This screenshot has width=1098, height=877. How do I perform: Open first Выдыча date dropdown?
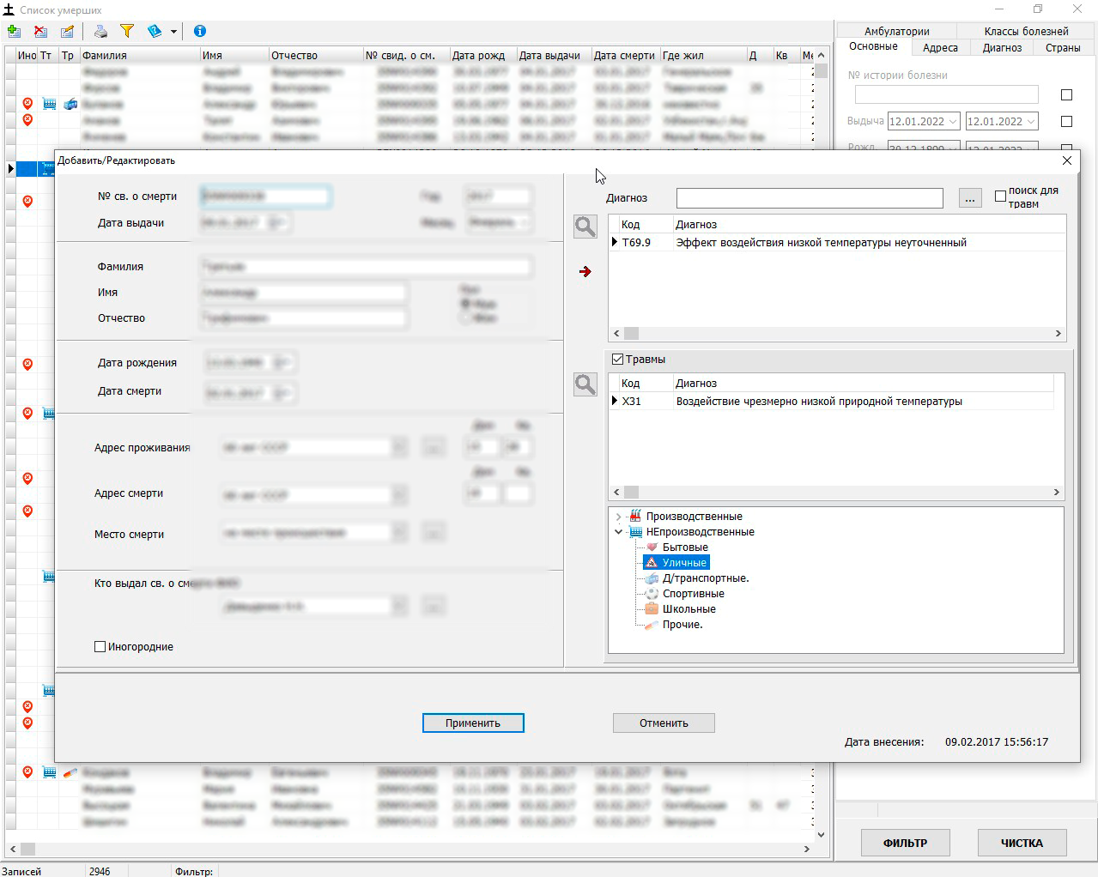952,122
